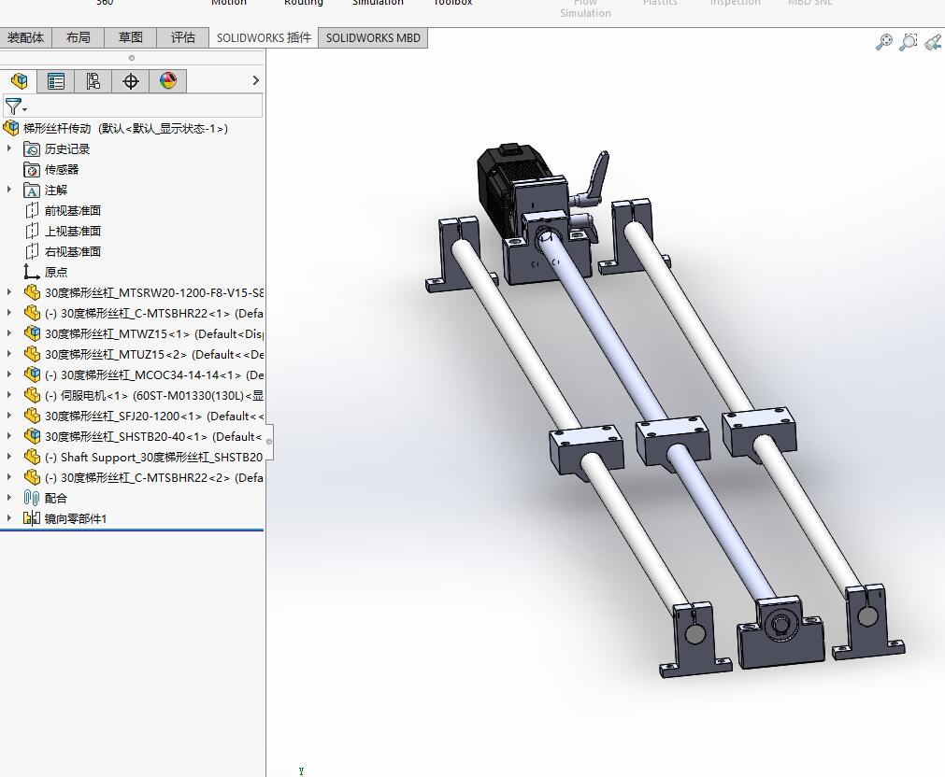945x777 pixels.
Task: Click the Zoom to Area icon
Action: tap(909, 42)
